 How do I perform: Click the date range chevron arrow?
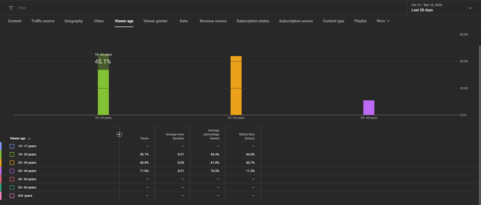point(470,8)
